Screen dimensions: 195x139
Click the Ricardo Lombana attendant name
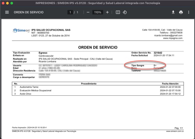pyautogui.click(x=48, y=62)
